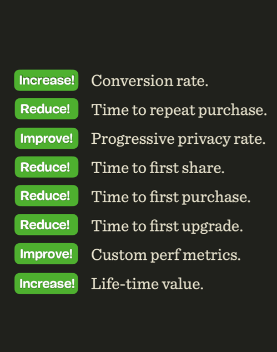This screenshot has width=277, height=352.
Task: Select Reduce! badge beside first upgrade
Action: (x=46, y=224)
